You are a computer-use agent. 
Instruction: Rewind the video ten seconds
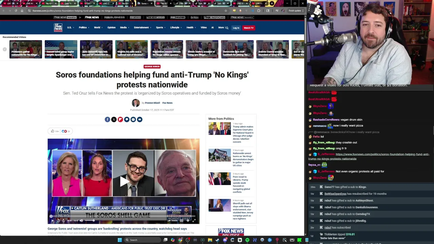click(x=58, y=221)
